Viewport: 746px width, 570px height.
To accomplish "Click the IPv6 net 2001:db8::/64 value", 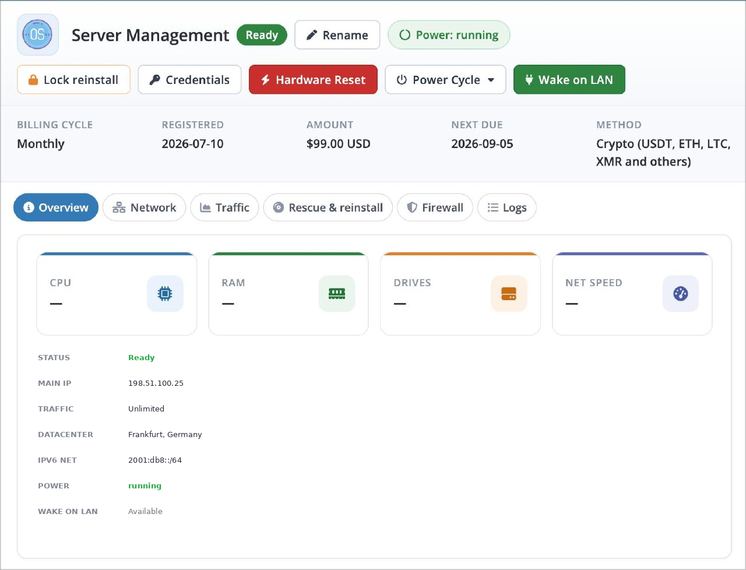I will [155, 460].
